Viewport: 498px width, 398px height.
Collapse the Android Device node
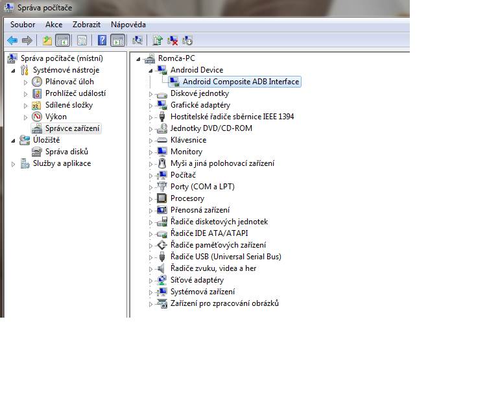pyautogui.click(x=150, y=71)
